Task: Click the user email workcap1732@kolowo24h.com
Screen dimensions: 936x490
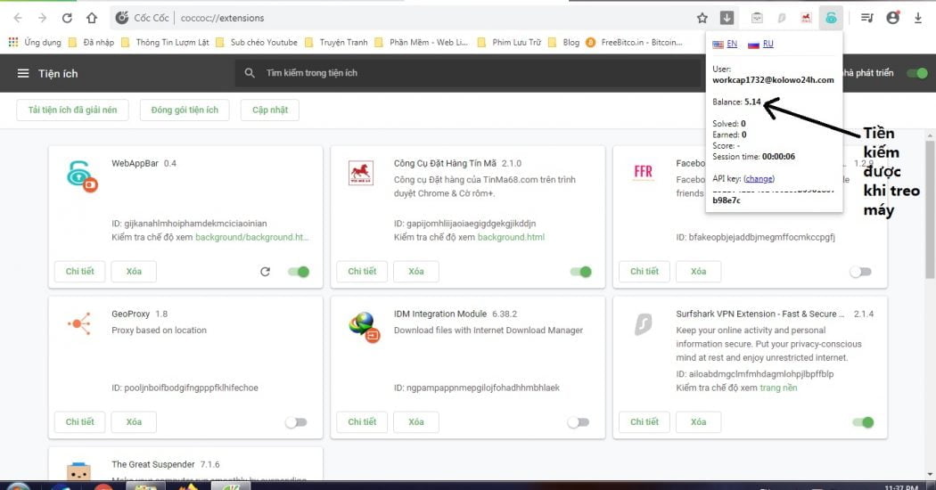Action: point(773,79)
